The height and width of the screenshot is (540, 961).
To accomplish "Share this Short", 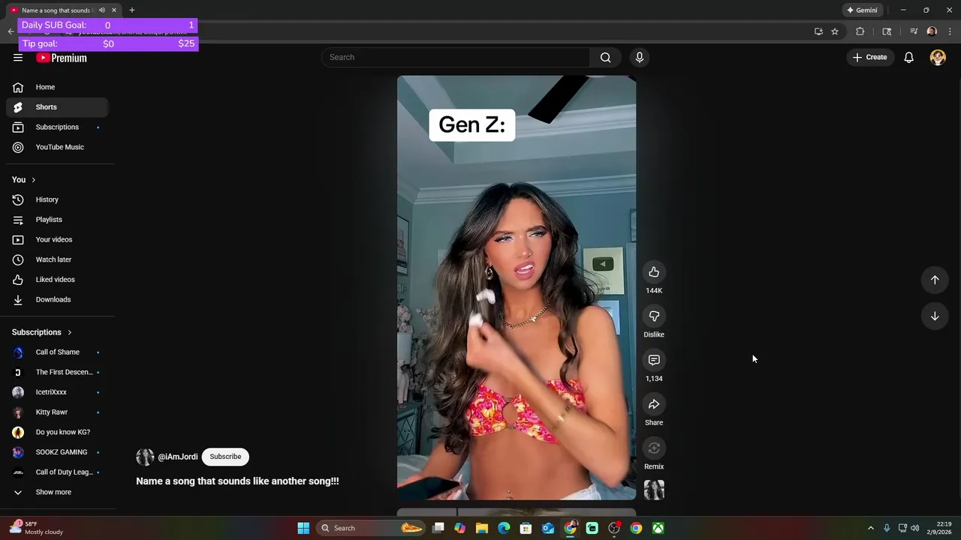I will 654,405.
